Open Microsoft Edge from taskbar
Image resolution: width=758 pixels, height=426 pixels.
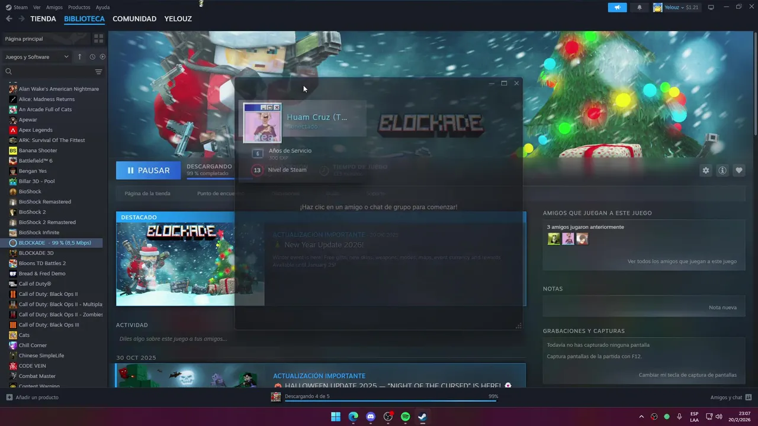[x=353, y=417]
